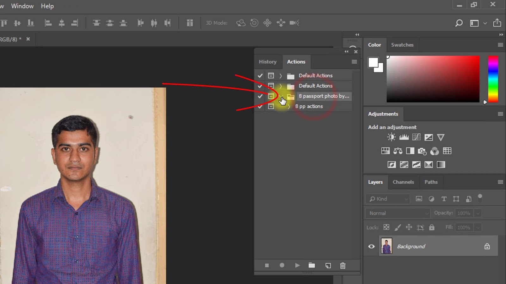Toggle the checkmark for 8 pp actions
Screen dimensions: 506x284
[260, 106]
